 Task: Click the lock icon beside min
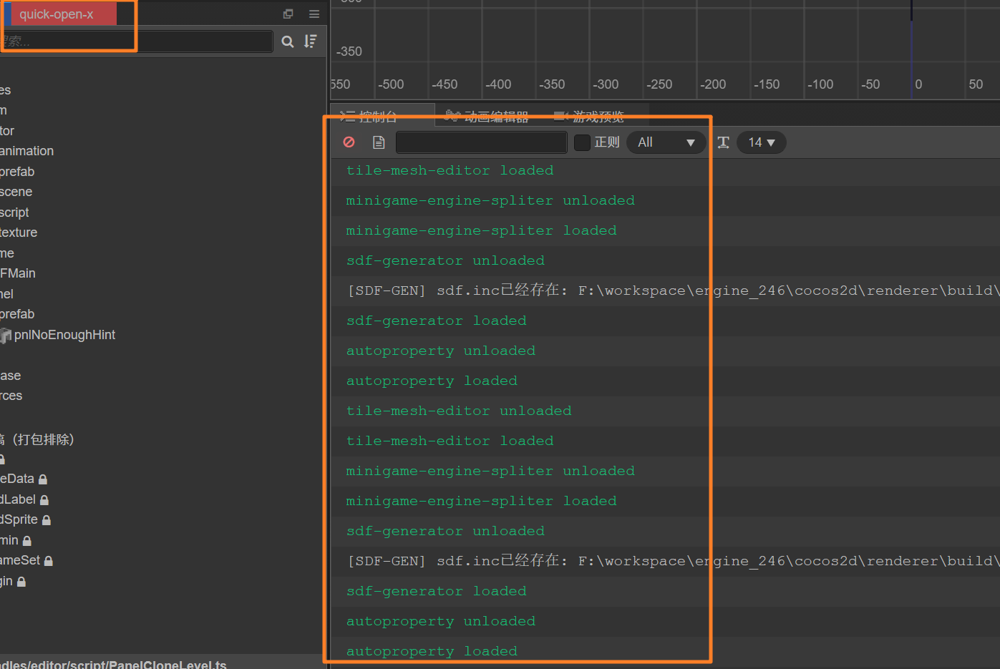[27, 541]
